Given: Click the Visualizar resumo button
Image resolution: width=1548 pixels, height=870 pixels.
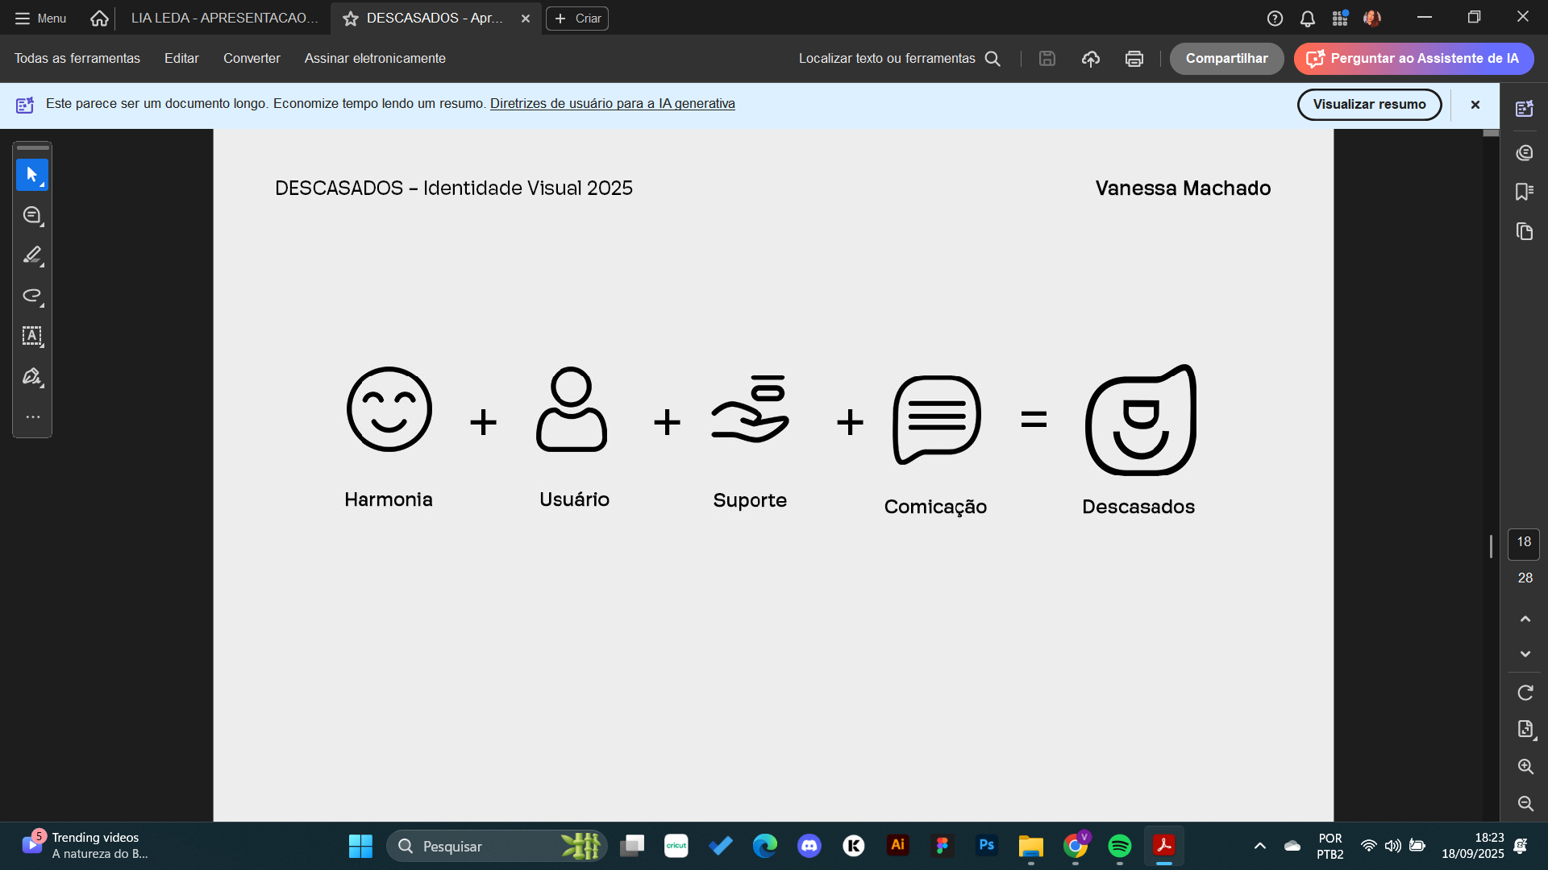Looking at the screenshot, I should click(1369, 104).
